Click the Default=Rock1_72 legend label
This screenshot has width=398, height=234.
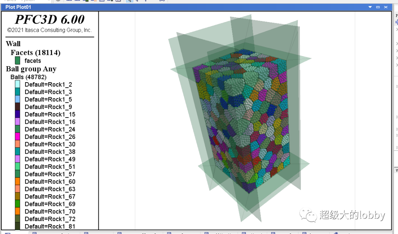coord(50,219)
